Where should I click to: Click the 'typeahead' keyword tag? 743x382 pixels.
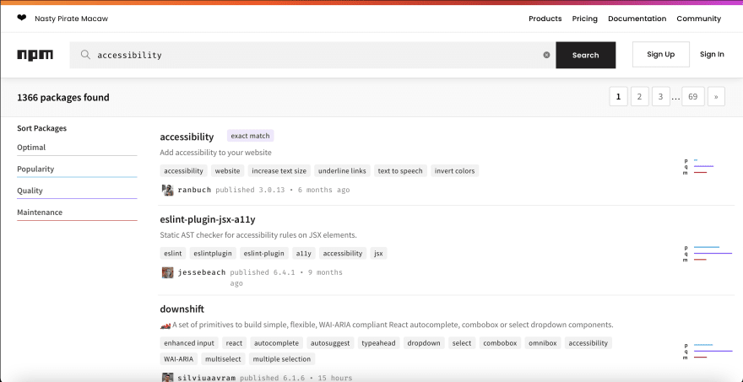(378, 342)
